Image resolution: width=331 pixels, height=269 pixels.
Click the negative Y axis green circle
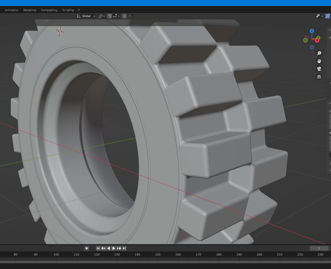click(x=305, y=40)
